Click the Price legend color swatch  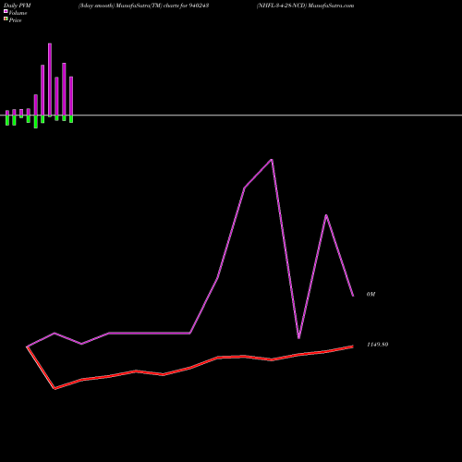[x=6, y=18]
